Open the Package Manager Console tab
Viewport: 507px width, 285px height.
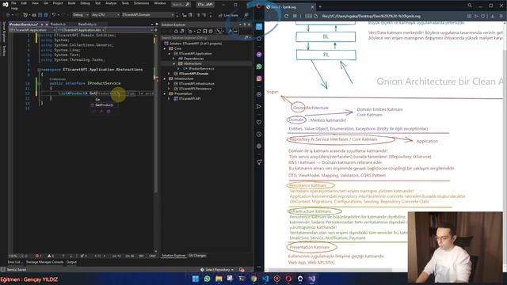click(44, 262)
